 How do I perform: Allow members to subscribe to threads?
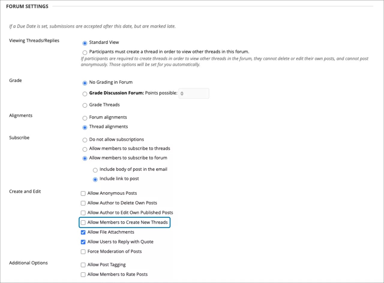click(x=85, y=149)
